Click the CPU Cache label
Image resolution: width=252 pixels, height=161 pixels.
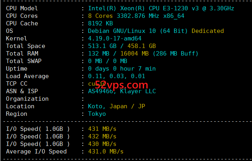point(22,23)
